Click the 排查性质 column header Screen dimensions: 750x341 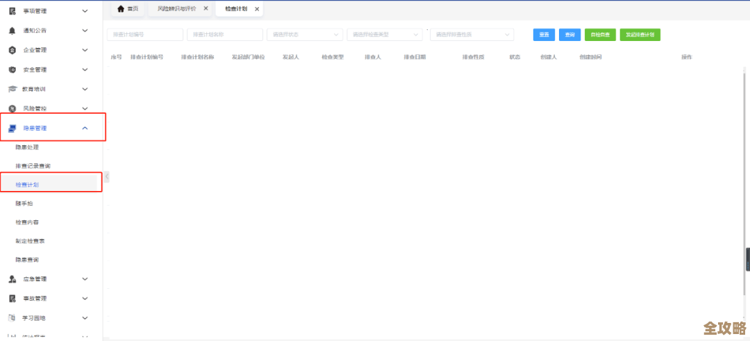click(474, 57)
